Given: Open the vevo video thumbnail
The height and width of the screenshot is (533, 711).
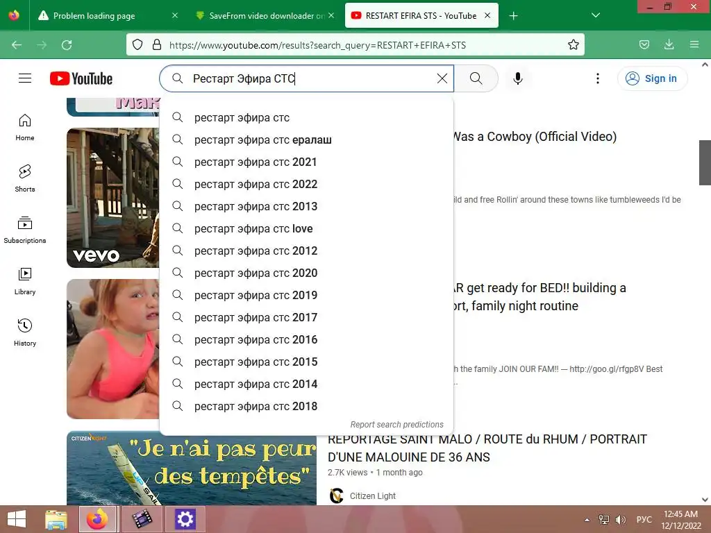Looking at the screenshot, I should click(113, 198).
